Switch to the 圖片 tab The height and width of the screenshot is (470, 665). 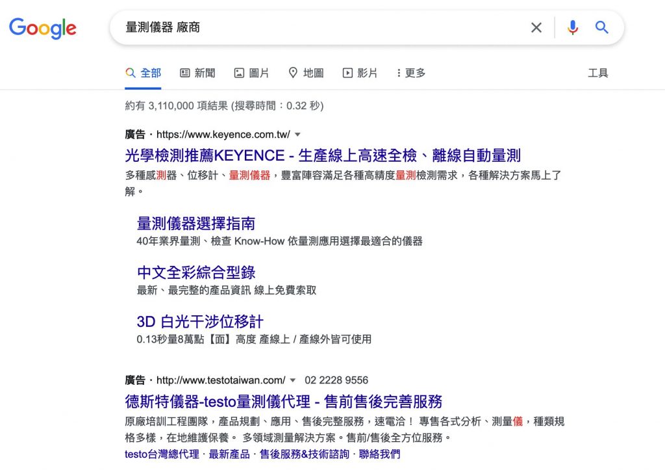[x=252, y=73]
